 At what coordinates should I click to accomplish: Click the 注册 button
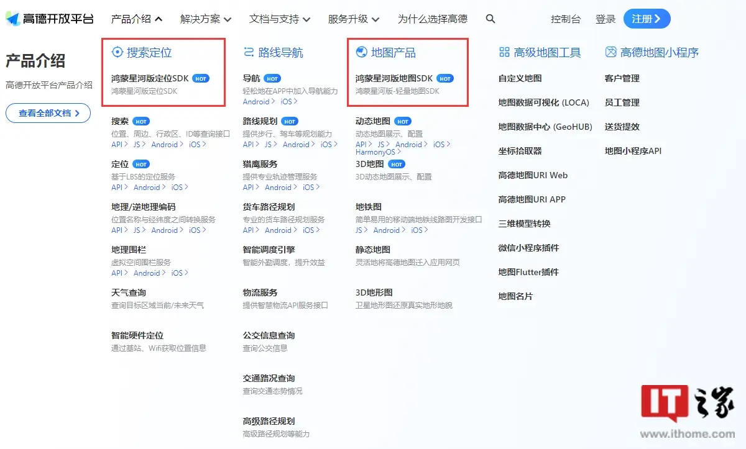coord(647,19)
